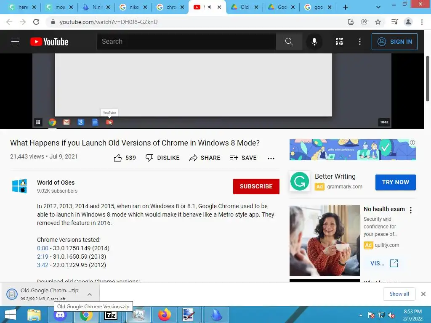Open the YouTube apps grid
The height and width of the screenshot is (323, 431).
[x=340, y=42]
